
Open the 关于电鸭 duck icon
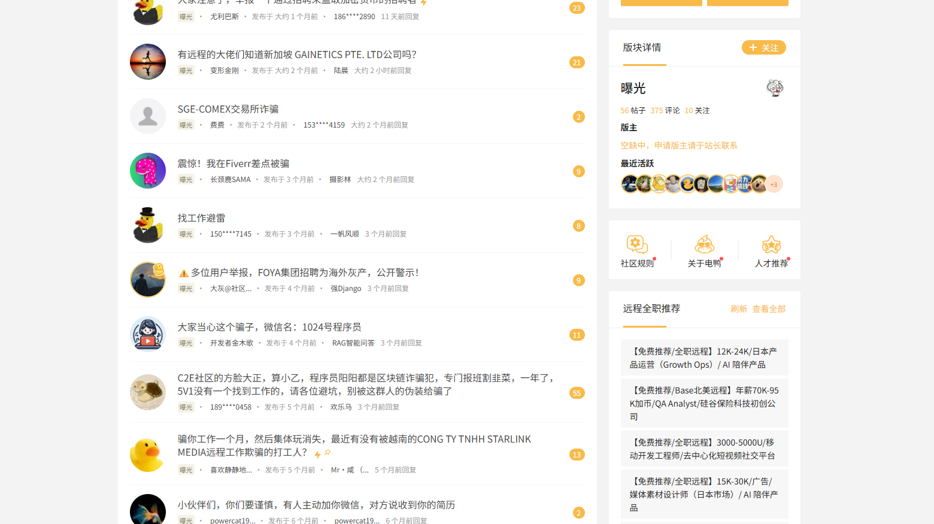coord(704,244)
